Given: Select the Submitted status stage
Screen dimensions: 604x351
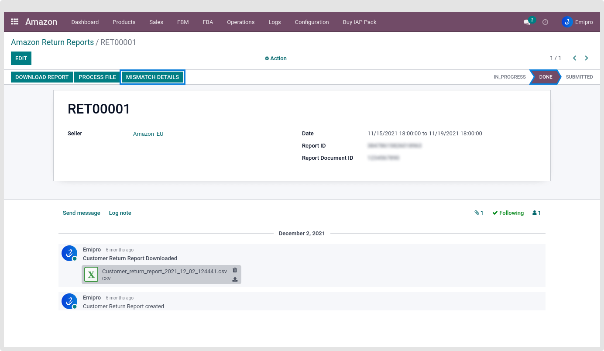Looking at the screenshot, I should point(579,77).
